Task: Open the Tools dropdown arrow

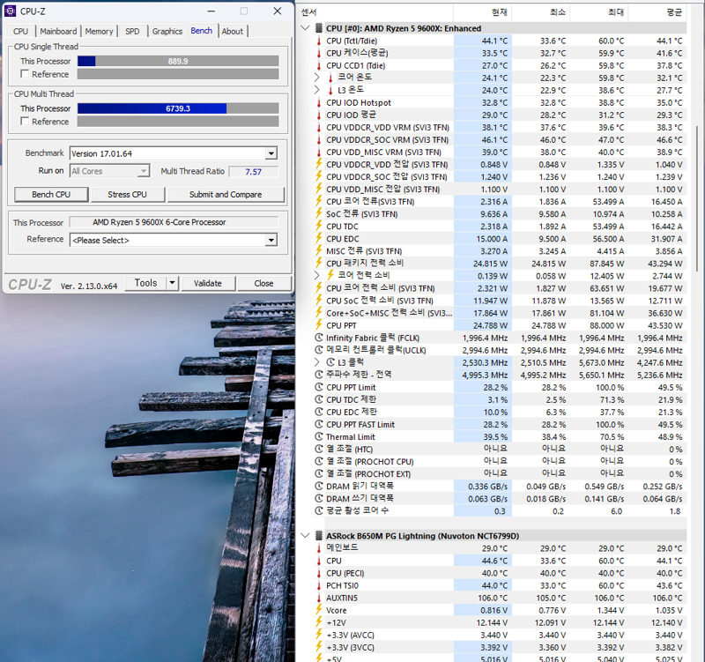Action: (x=172, y=283)
